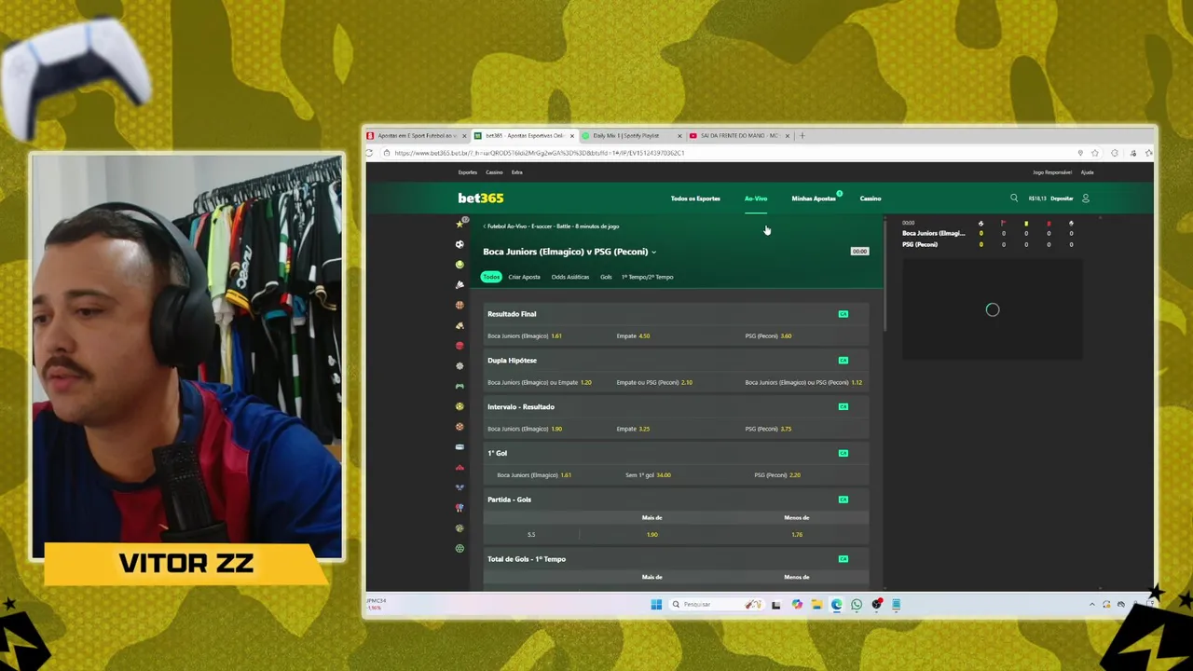Collapse the Partida - Gols market
This screenshot has width=1193, height=671.
click(x=676, y=500)
